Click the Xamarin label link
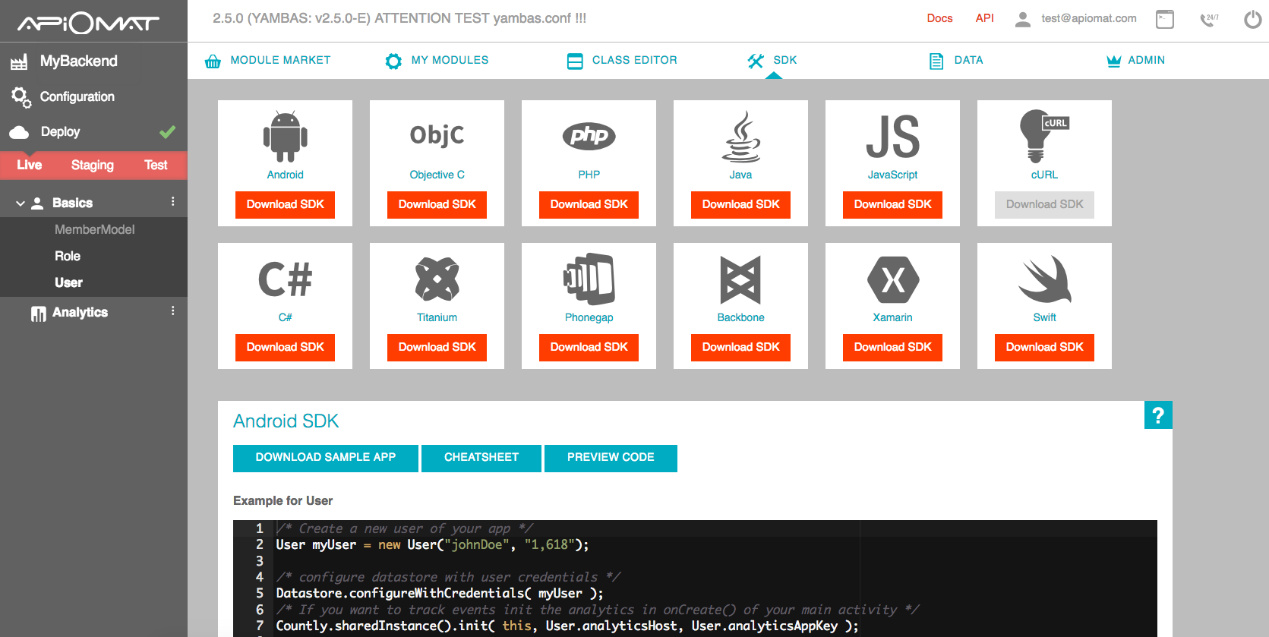Viewport: 1269px width, 637px height. click(892, 317)
